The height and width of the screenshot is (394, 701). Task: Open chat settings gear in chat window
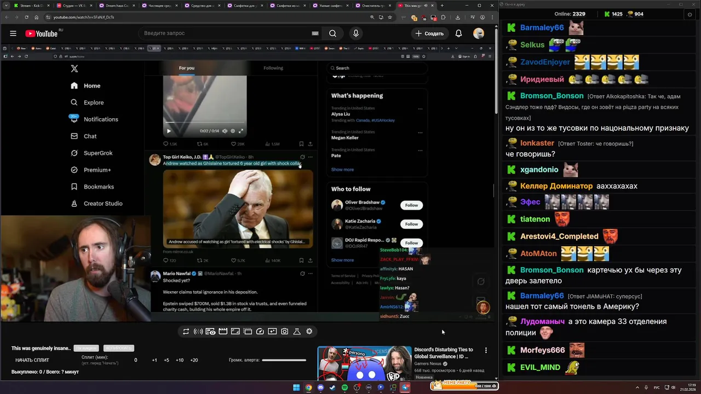(x=689, y=14)
